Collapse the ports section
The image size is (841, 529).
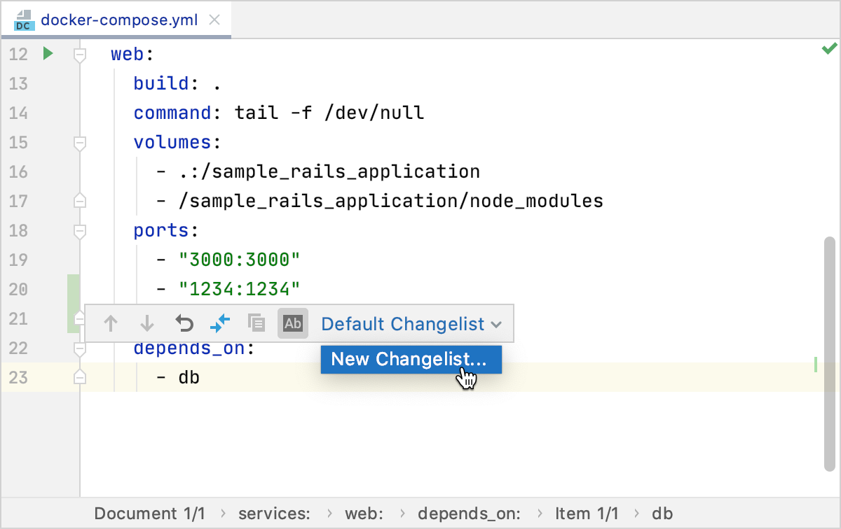click(79, 231)
